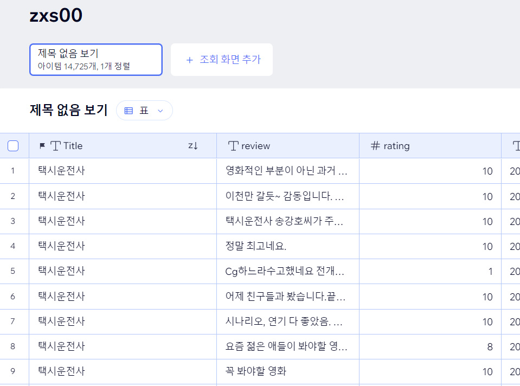Screen dimensions: 520x386
Task: Click the 꼭 봐야할 영화 review cell
Action: coord(287,372)
